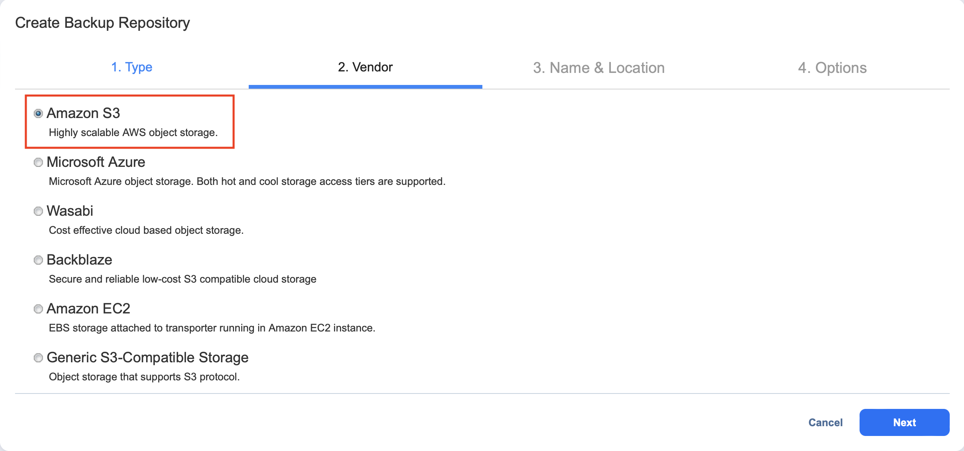Choose the Microsoft Azure radio button

click(x=38, y=162)
